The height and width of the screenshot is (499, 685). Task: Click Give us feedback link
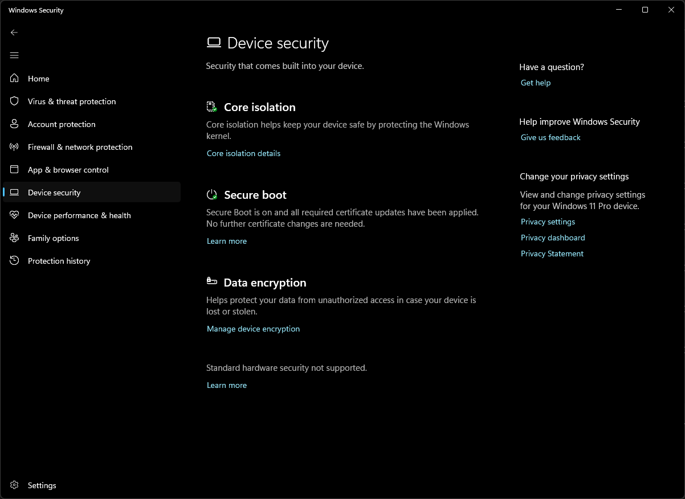point(551,137)
